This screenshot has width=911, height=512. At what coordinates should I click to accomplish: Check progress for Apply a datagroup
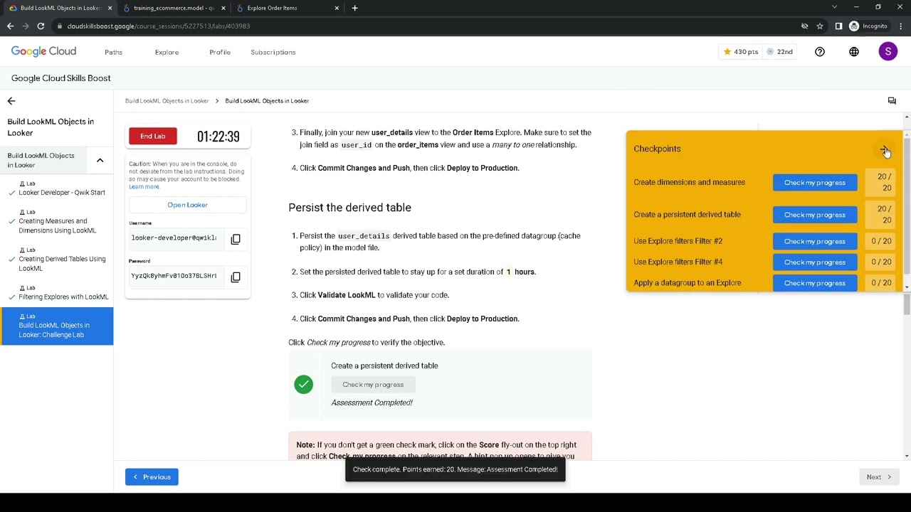(815, 283)
